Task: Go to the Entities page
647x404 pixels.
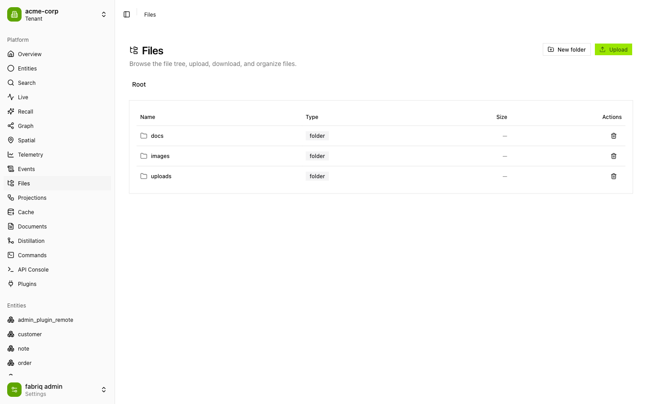Action: coord(58,68)
